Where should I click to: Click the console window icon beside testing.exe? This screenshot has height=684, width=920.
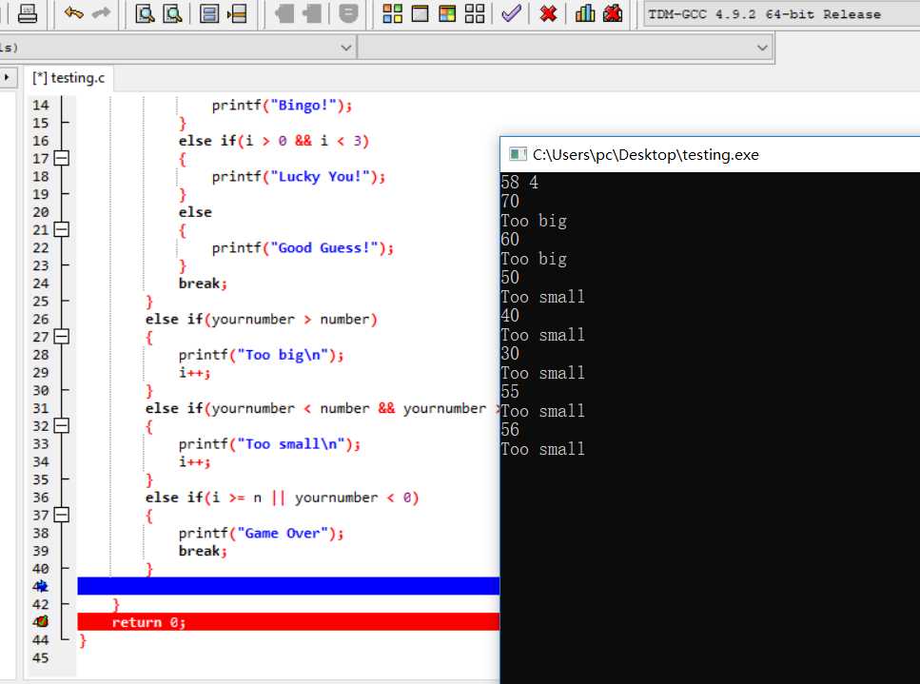[518, 154]
